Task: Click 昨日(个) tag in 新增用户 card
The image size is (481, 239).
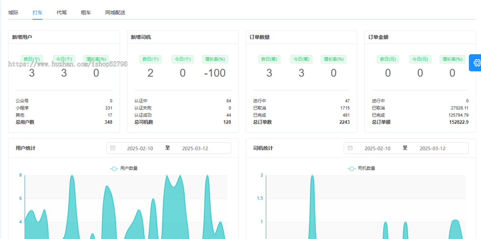Action: pyautogui.click(x=32, y=59)
